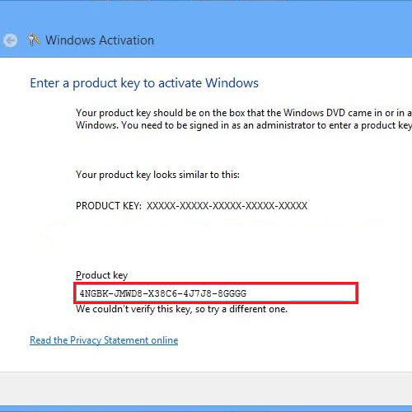Screen dimensions: 412x412
Task: Click the 'Product key' field label
Action: [x=101, y=275]
